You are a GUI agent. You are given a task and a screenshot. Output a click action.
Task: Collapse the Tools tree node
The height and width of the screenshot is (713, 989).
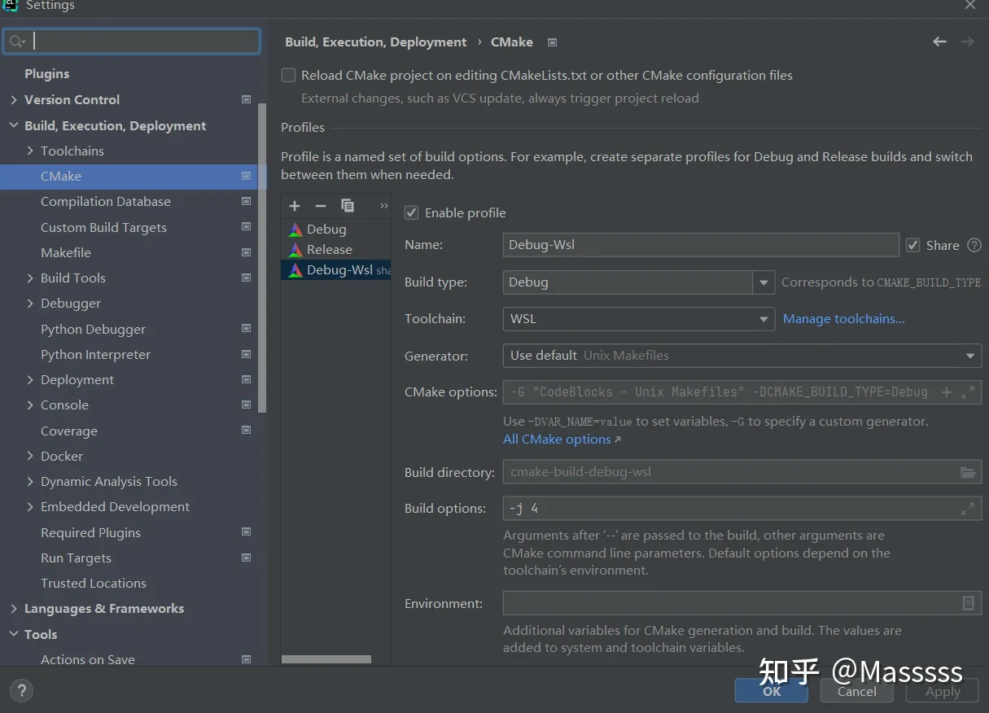[14, 634]
